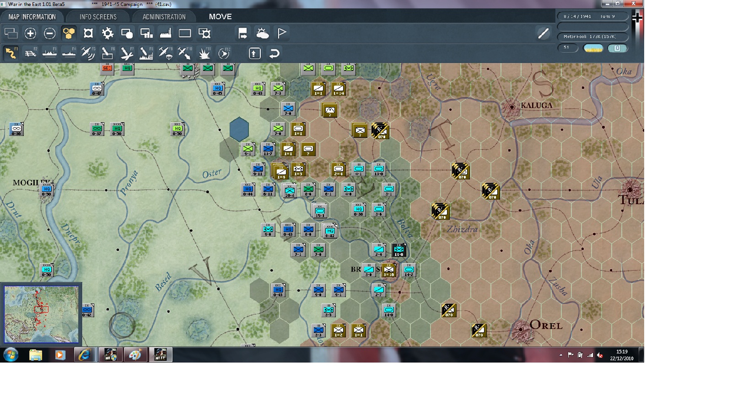Image resolution: width=732 pixels, height=412 pixels.
Task: Click the MOVE mode label
Action: click(x=221, y=16)
